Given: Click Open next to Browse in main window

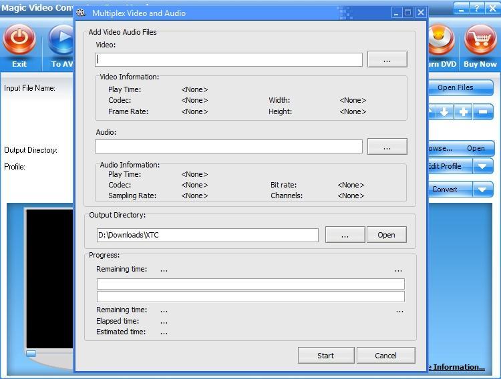Looking at the screenshot, I should (476, 149).
